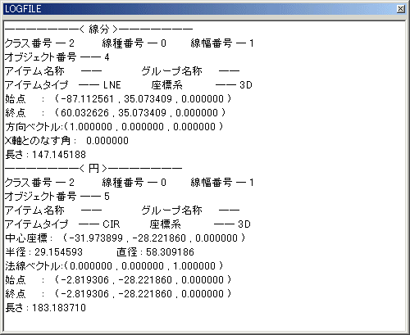Click the 中心座標 center coordinate row

125,238
